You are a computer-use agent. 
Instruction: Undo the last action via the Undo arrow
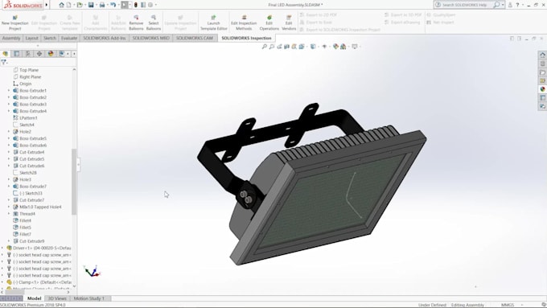113,5
